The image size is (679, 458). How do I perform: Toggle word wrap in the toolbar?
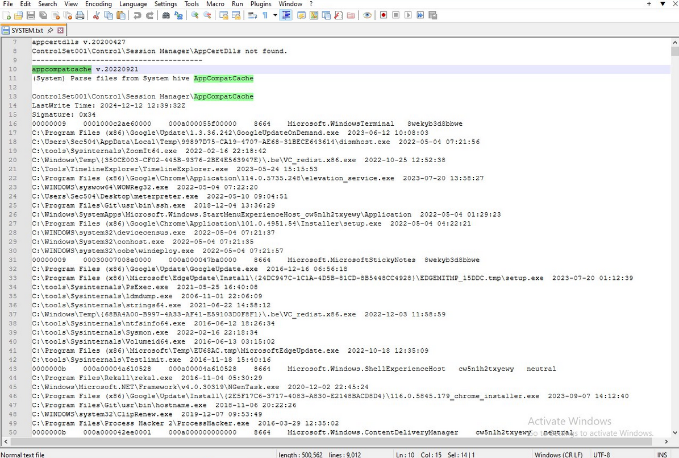click(x=253, y=15)
